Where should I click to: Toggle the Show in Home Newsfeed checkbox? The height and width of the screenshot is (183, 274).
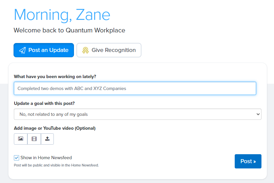click(17, 158)
